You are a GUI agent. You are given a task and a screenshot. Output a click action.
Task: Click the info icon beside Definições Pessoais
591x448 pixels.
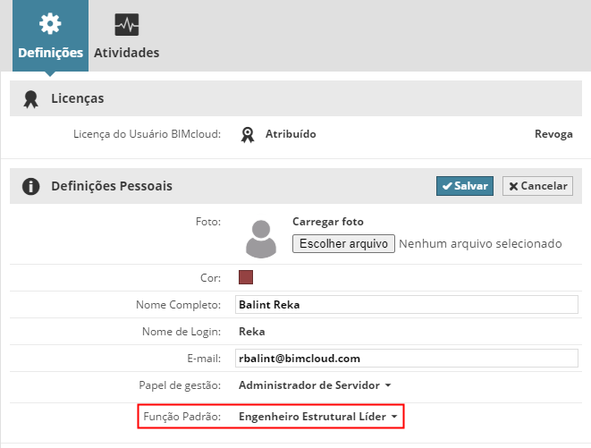(31, 186)
